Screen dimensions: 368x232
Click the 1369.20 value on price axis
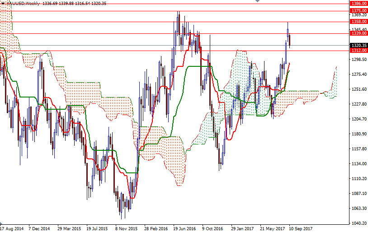[x=358, y=15]
